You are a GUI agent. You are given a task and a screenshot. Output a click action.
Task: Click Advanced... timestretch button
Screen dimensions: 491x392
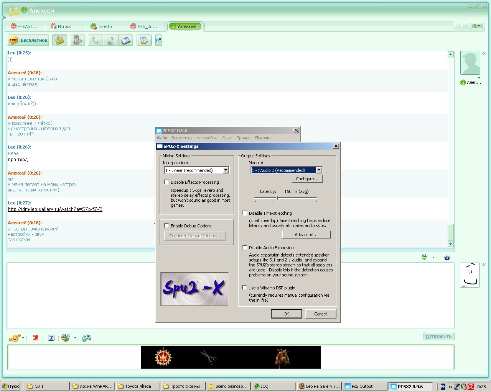306,235
